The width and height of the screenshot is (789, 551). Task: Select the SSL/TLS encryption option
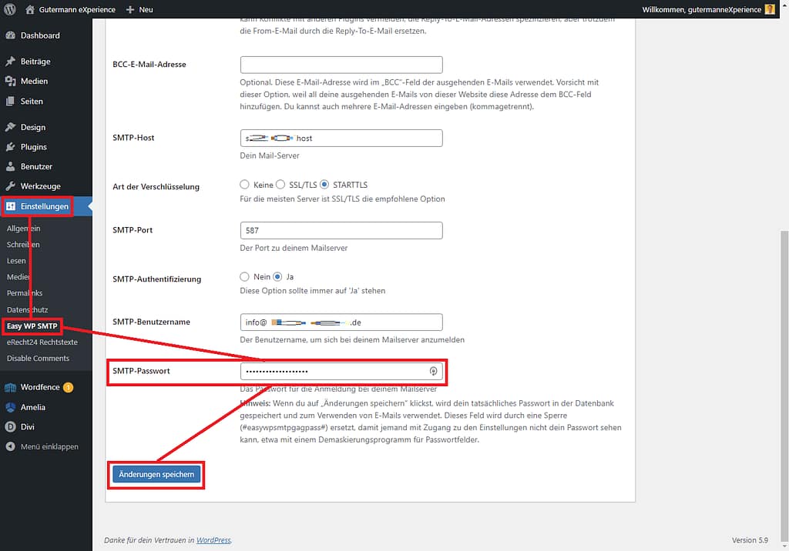pos(281,185)
